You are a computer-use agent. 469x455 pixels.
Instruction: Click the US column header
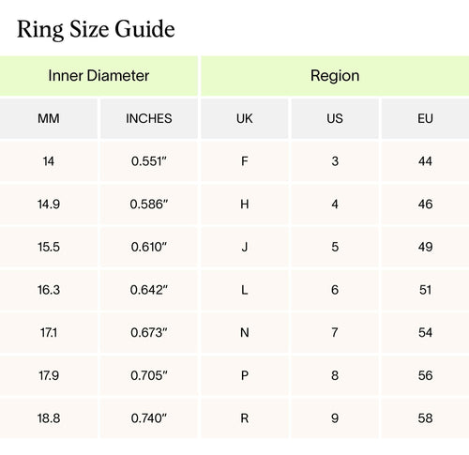point(335,118)
